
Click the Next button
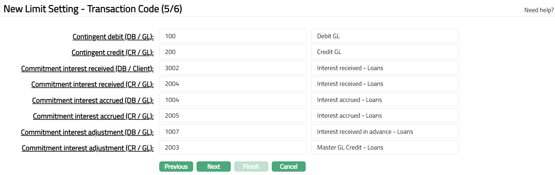pyautogui.click(x=214, y=167)
